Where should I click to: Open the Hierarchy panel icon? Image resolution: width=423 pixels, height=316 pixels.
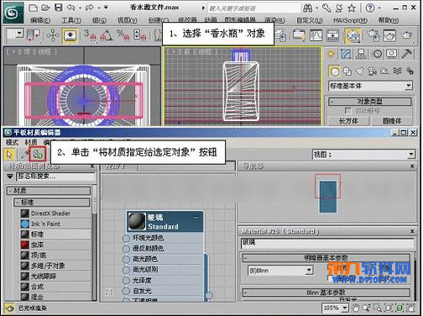click(361, 54)
